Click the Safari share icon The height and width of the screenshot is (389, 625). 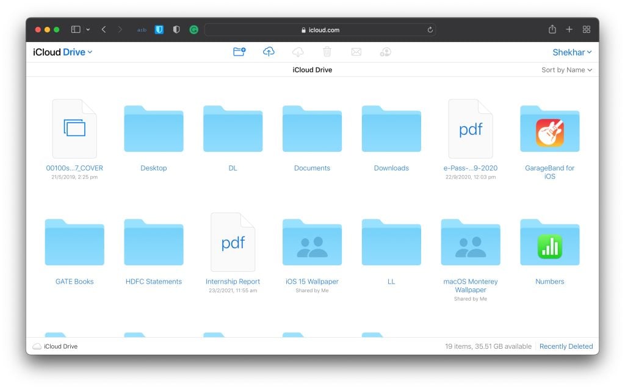point(552,29)
